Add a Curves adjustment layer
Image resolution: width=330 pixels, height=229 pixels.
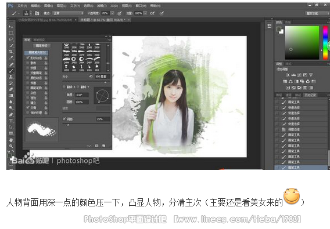(x=299, y=75)
